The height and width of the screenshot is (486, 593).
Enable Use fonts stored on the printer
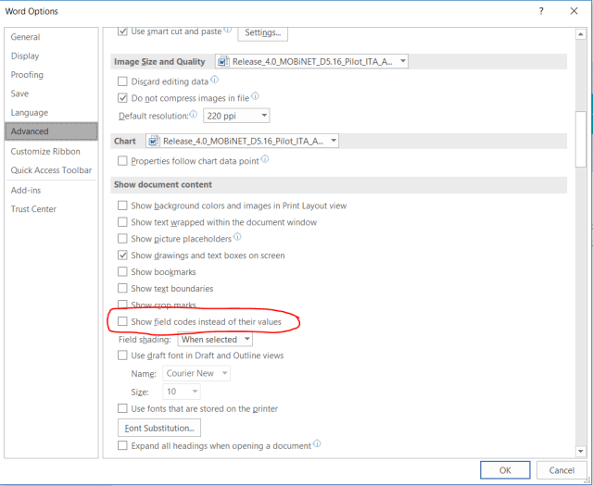[x=122, y=408]
